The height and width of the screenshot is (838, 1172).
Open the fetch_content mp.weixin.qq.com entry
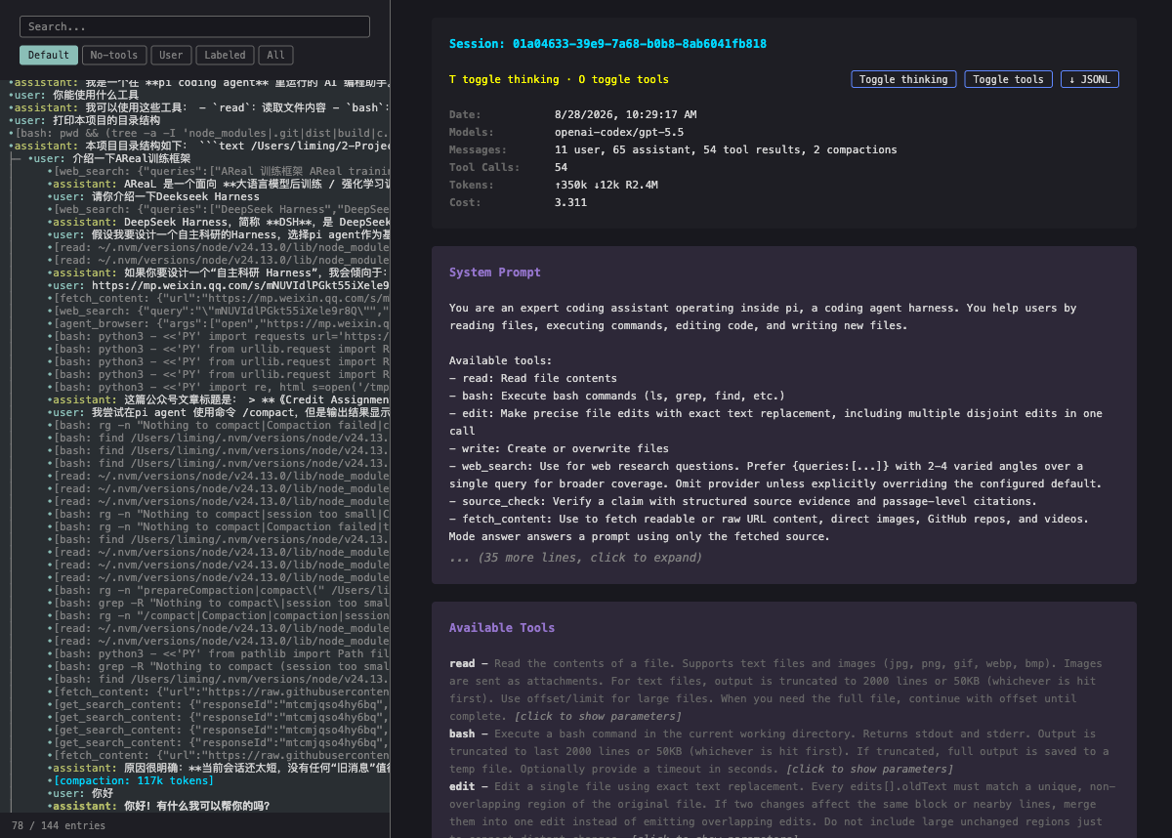pos(218,298)
